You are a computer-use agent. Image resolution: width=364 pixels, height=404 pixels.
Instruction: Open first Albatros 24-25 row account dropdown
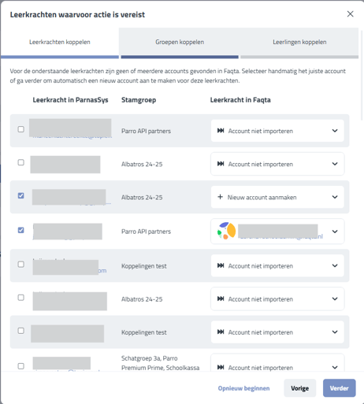[277, 164]
